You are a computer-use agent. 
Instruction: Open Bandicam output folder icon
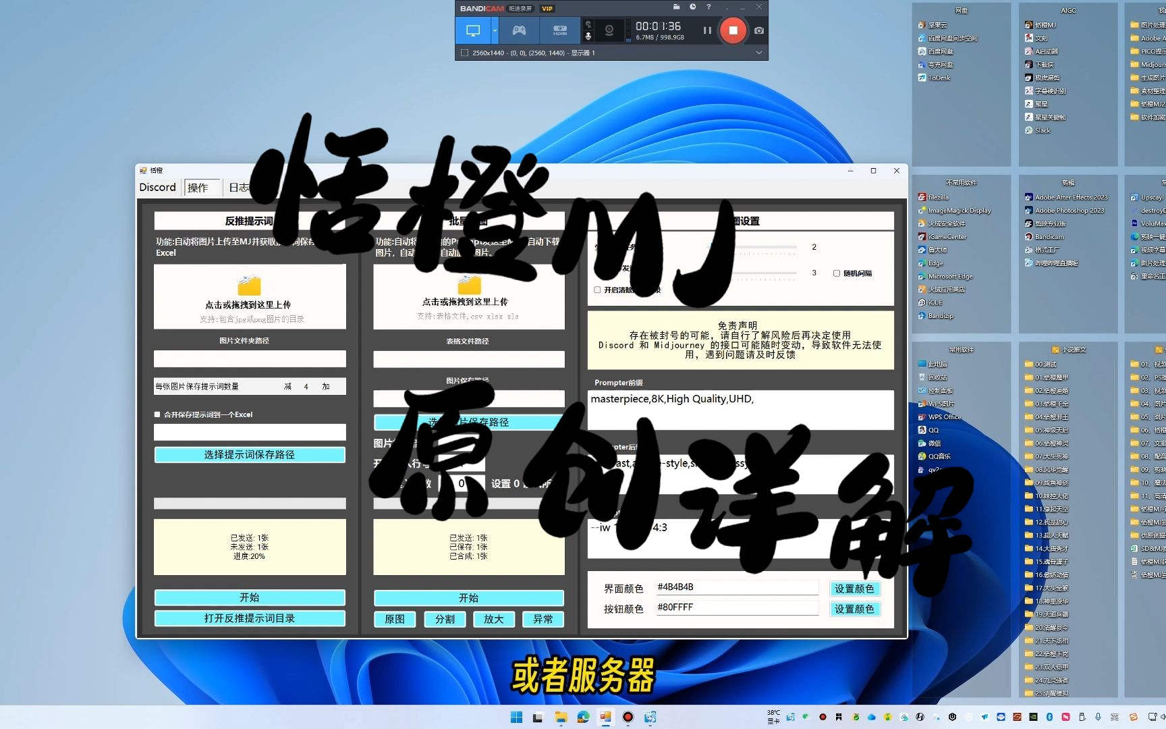pyautogui.click(x=676, y=7)
